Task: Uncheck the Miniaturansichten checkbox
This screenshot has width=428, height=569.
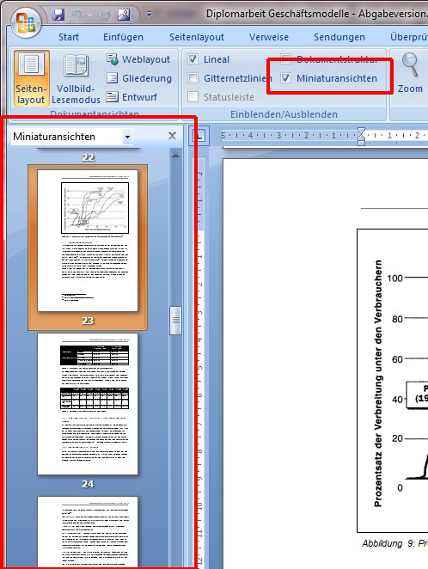Action: [285, 78]
